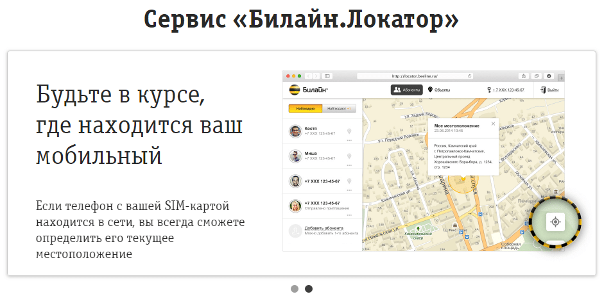This screenshot has height=301, width=604.
Task: Click the blonde woman avatar
Action: [295, 206]
